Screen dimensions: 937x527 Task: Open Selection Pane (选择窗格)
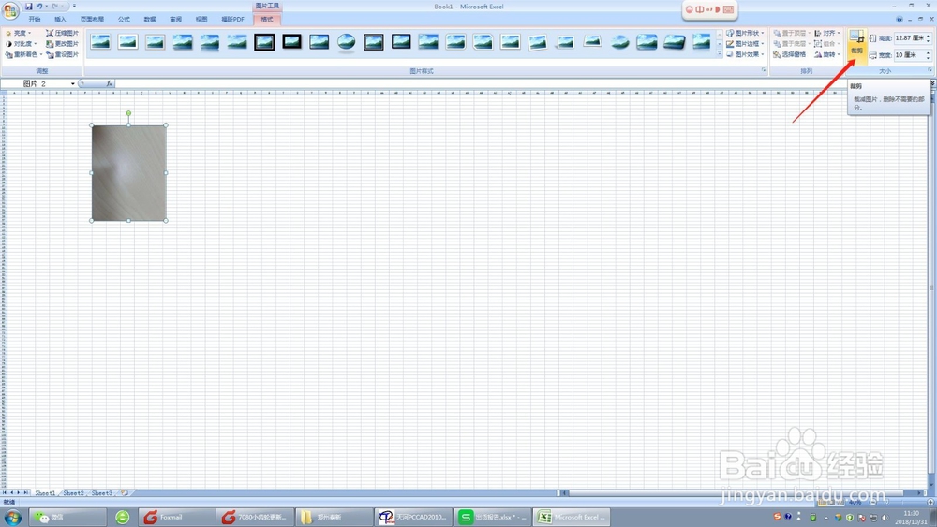[x=789, y=54]
